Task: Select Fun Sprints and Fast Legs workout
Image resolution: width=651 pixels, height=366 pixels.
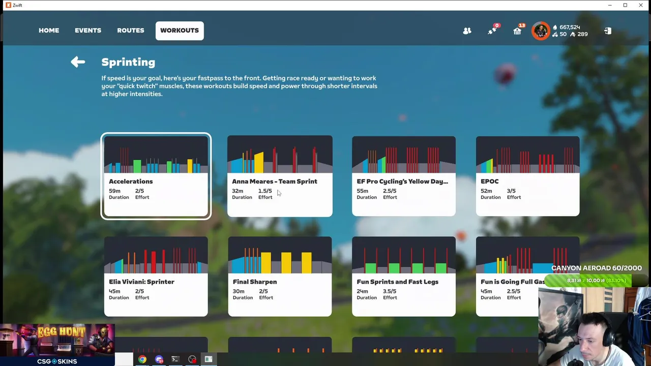Action: (x=404, y=277)
